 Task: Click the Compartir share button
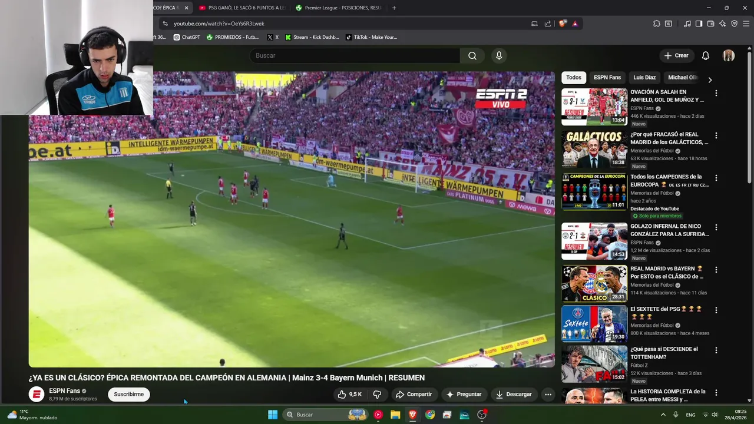(x=414, y=395)
